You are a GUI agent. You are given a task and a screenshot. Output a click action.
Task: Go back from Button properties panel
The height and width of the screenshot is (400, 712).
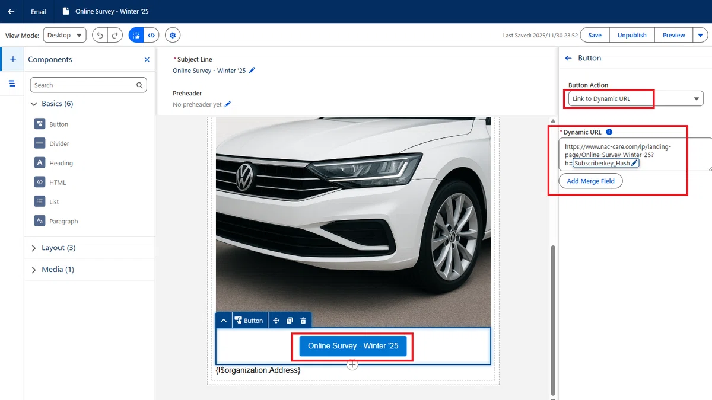pyautogui.click(x=568, y=58)
